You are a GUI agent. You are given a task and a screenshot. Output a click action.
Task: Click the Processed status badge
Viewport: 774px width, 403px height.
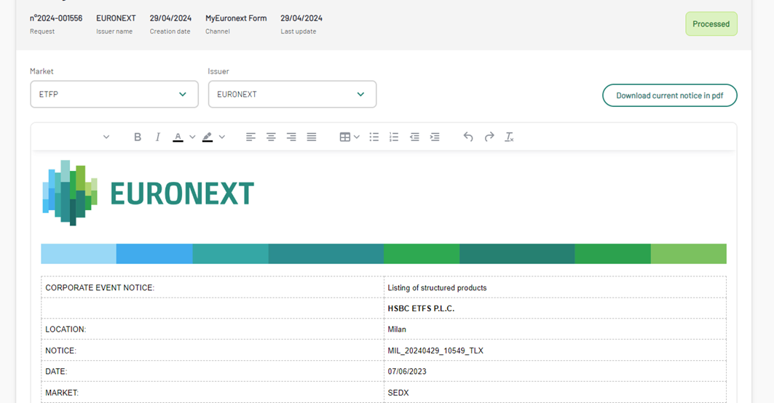click(x=711, y=24)
